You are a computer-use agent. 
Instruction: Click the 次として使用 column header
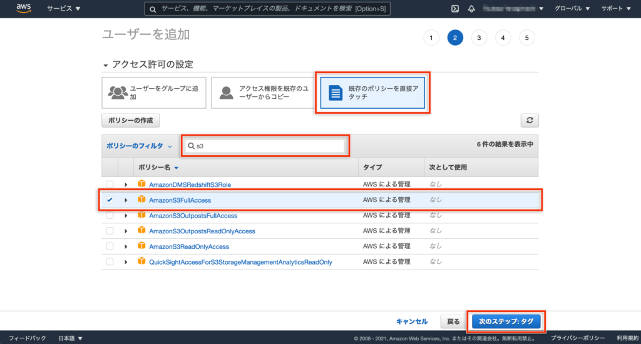448,168
